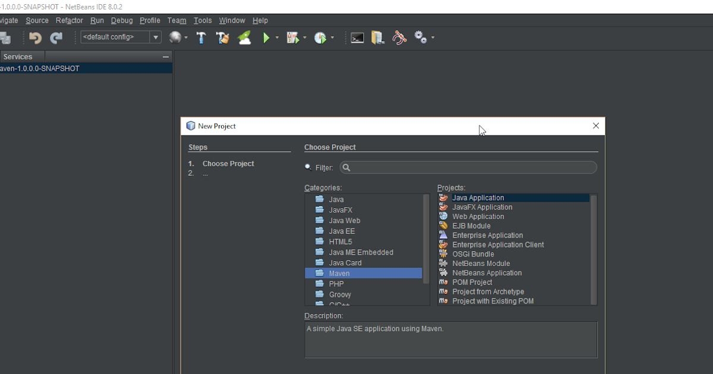Viewport: 713px width, 374px height.
Task: Open the Run menu
Action: click(x=97, y=20)
